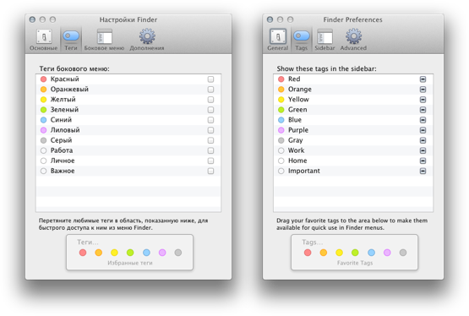469x316 pixels.
Task: Enable checkbox for Желтый tag
Action: [210, 100]
